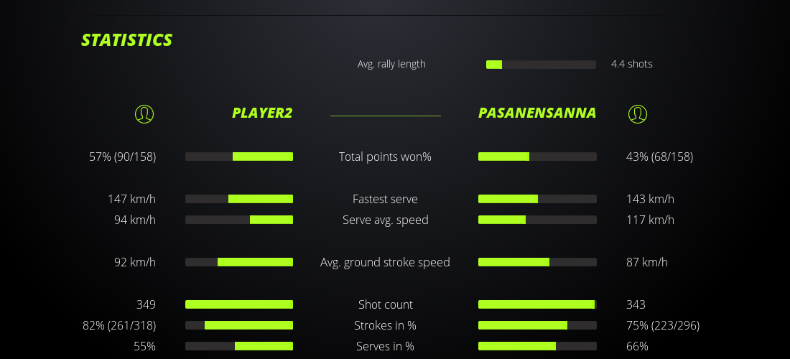Click PLAYER2's Strokes in % bar
This screenshot has width=790, height=359.
point(239,325)
